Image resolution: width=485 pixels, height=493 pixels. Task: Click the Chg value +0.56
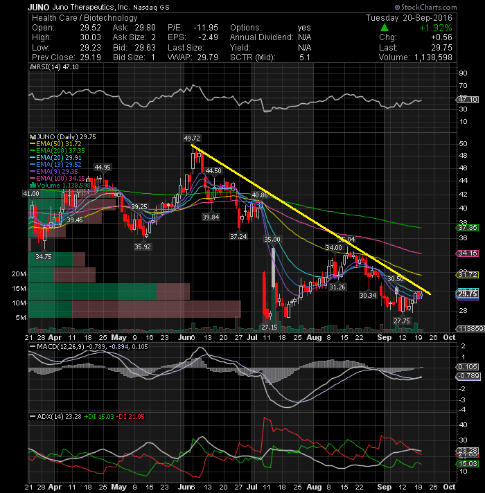click(x=441, y=37)
